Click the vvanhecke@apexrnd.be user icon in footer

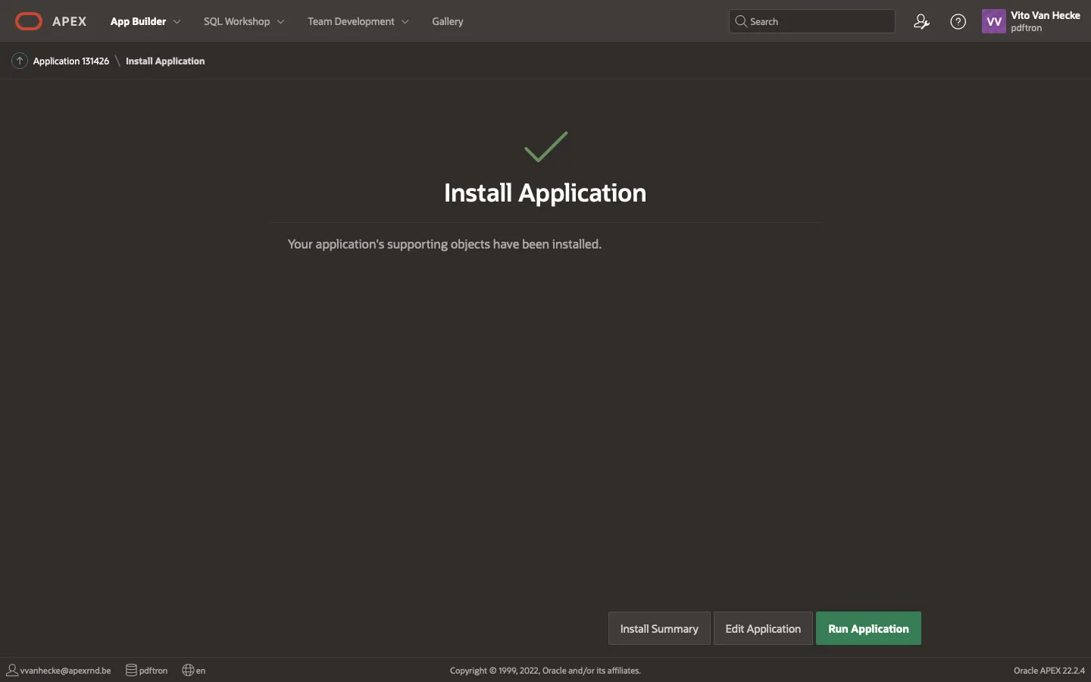[x=12, y=670]
